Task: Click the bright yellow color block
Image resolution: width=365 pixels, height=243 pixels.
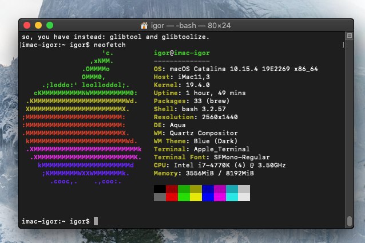Action: point(196,197)
